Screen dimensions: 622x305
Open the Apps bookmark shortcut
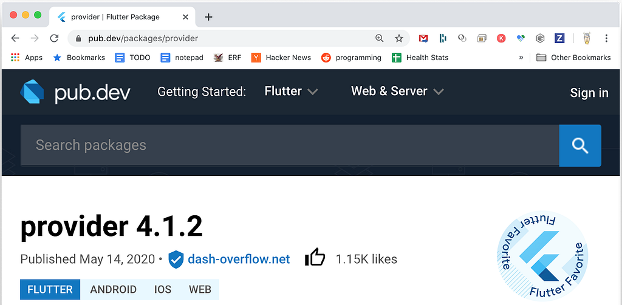click(27, 58)
